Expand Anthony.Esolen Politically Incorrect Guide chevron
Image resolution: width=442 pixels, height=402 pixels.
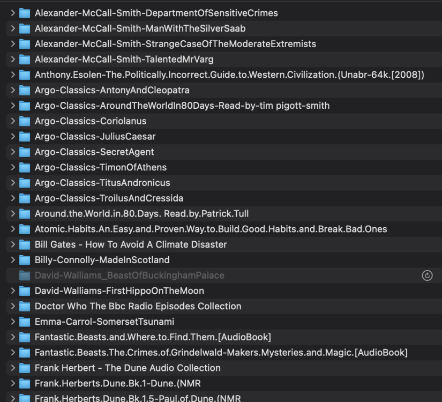(13, 75)
